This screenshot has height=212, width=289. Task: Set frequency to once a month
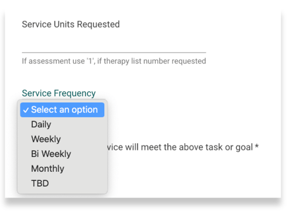(62, 169)
